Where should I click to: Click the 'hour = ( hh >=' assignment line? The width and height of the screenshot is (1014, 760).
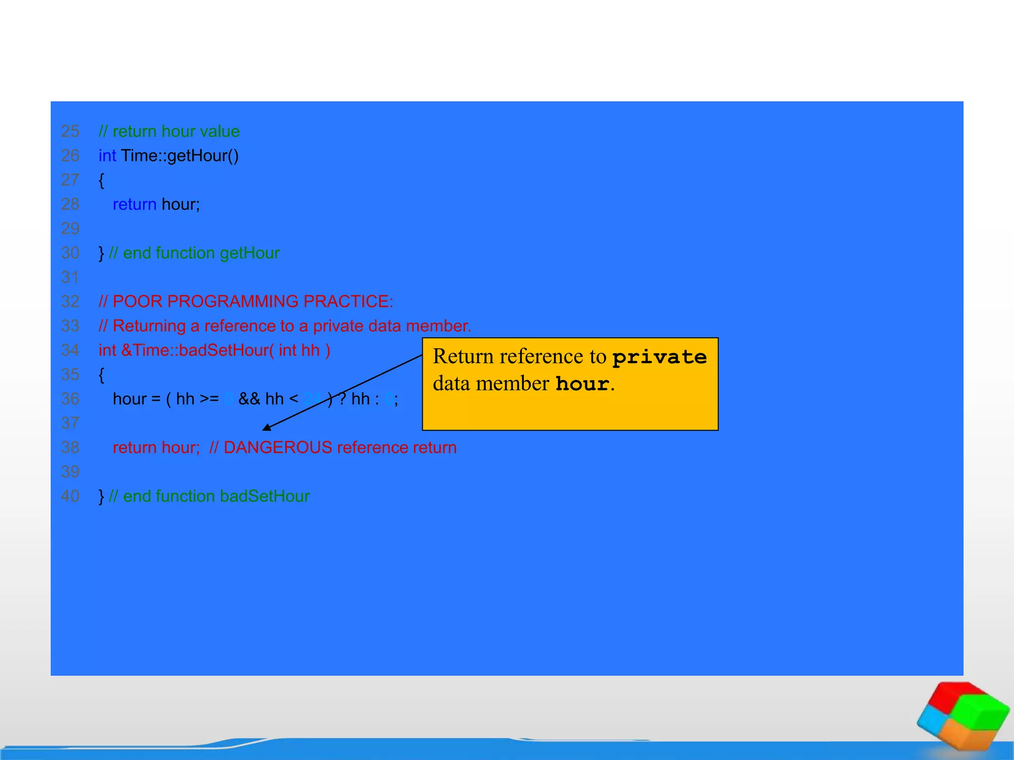pyautogui.click(x=165, y=399)
